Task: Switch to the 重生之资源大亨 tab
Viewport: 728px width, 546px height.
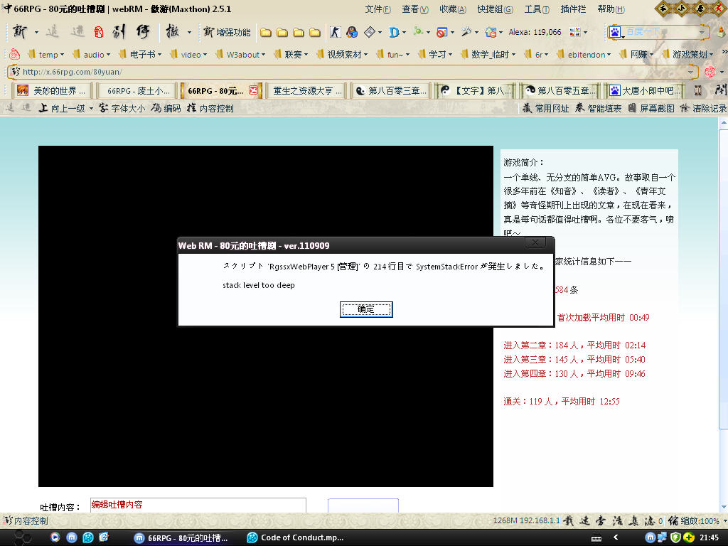Action: [307, 90]
